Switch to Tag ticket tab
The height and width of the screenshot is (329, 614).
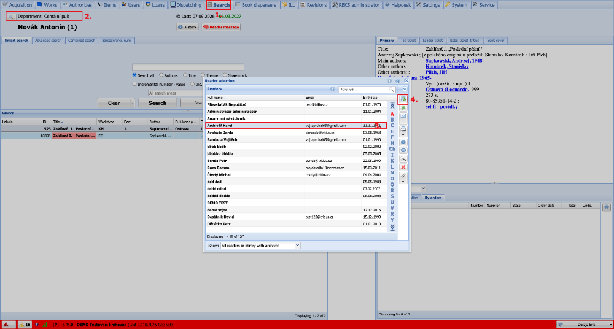click(x=408, y=41)
